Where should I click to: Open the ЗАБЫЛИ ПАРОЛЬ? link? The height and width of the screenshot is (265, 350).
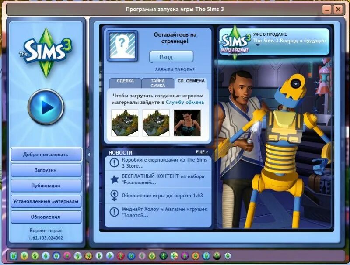tap(175, 70)
